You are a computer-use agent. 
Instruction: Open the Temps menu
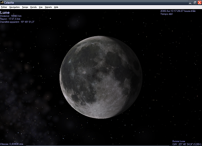click(x=25, y=7)
